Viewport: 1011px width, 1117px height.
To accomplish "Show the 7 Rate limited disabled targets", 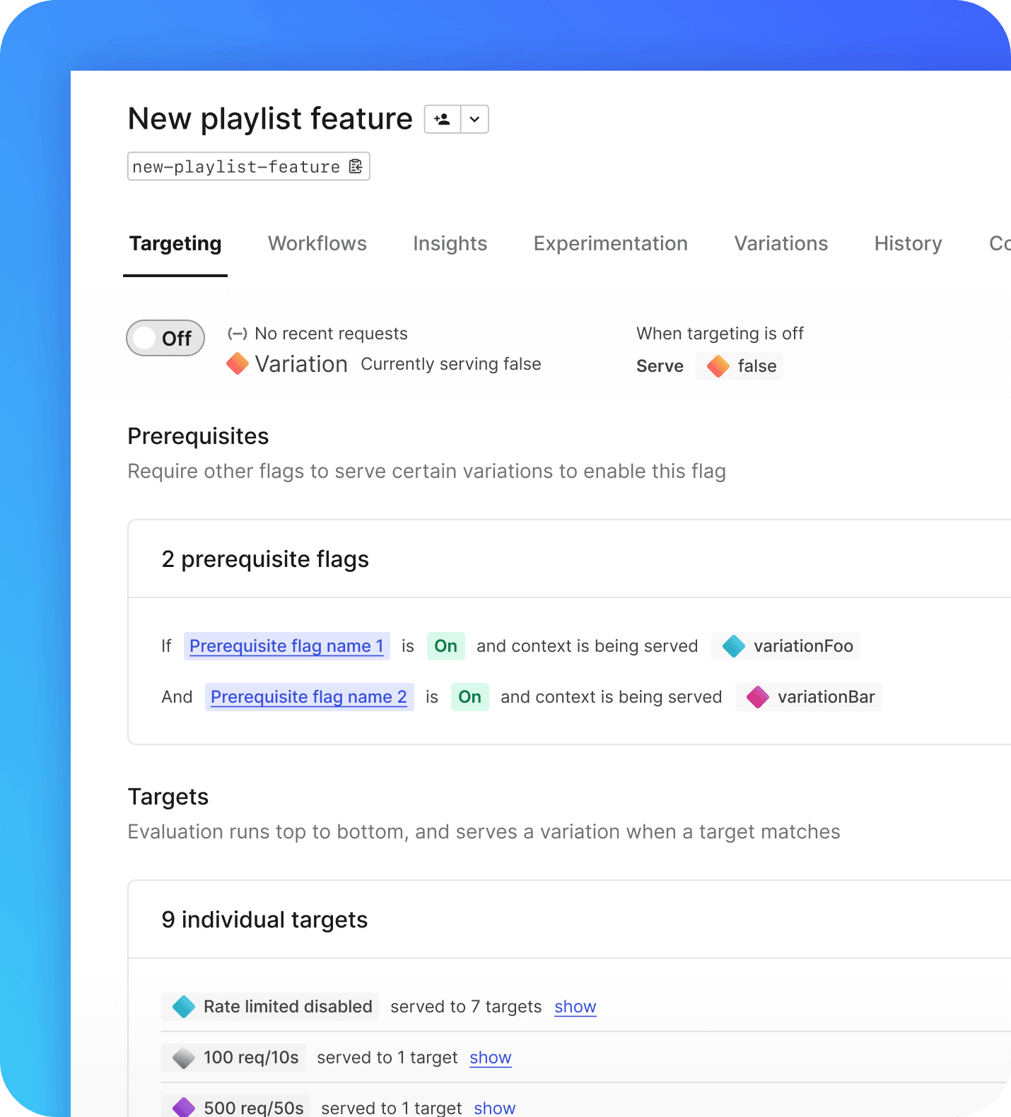I will point(575,1007).
